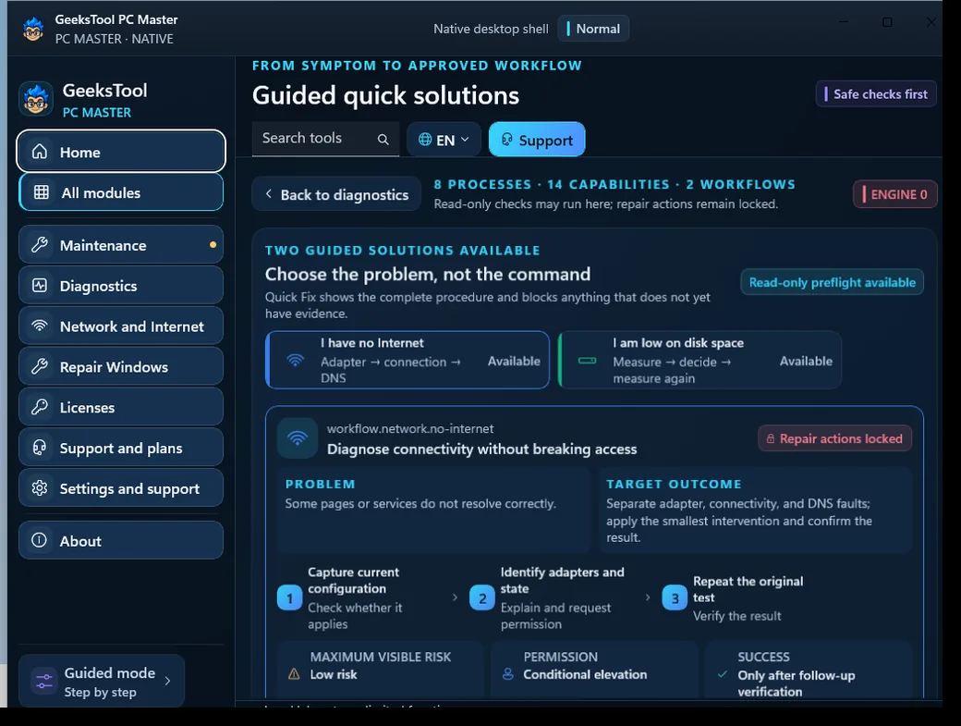Open the Licenses section
This screenshot has height=726, width=961.
[x=121, y=407]
